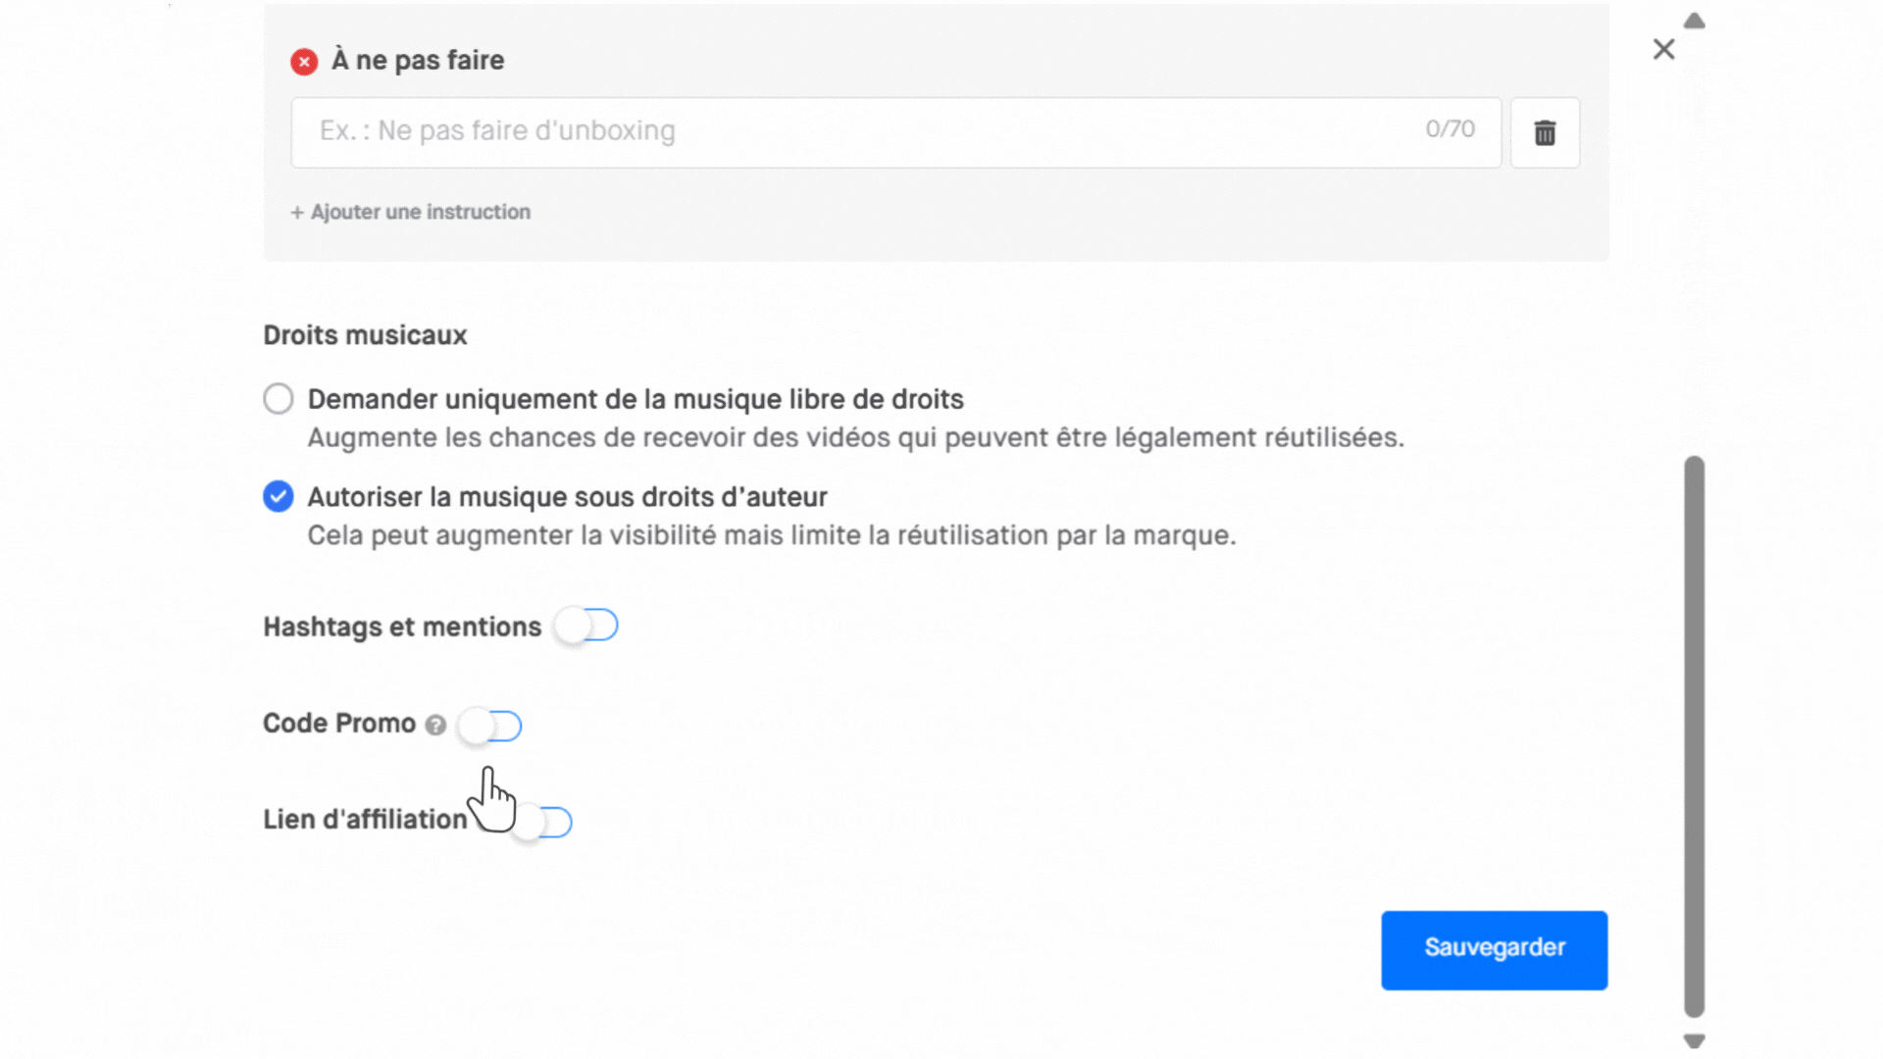Screen dimensions: 1883x1059
Task: Click the vertical scrollbar thumb
Action: 1694,735
